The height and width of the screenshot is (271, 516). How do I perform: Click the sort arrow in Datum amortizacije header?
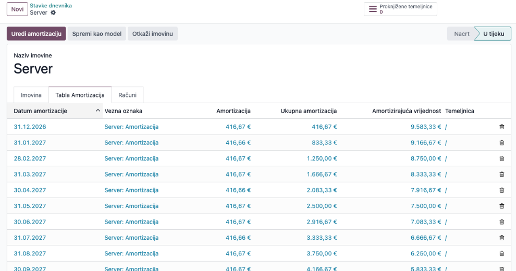pos(98,110)
